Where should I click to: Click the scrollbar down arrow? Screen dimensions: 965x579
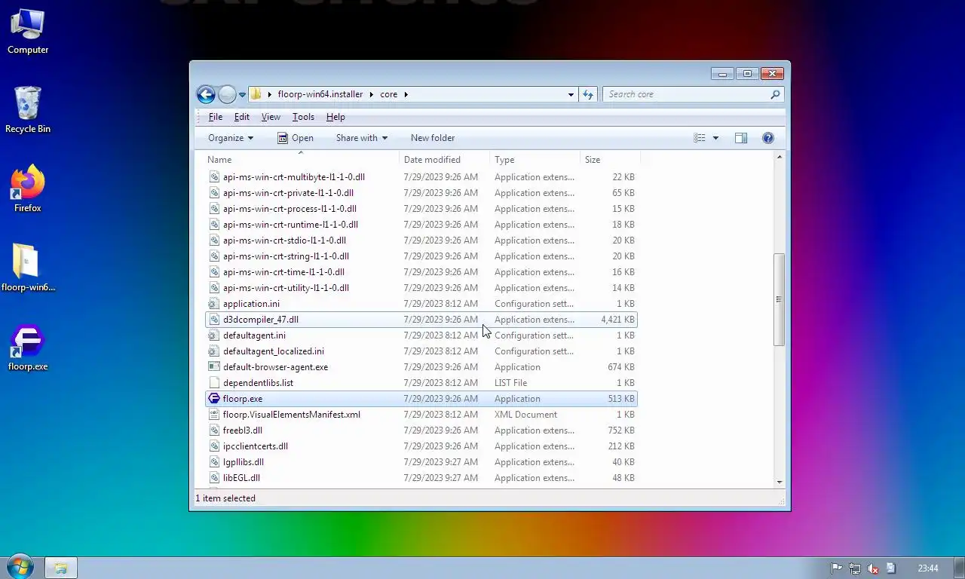point(779,482)
